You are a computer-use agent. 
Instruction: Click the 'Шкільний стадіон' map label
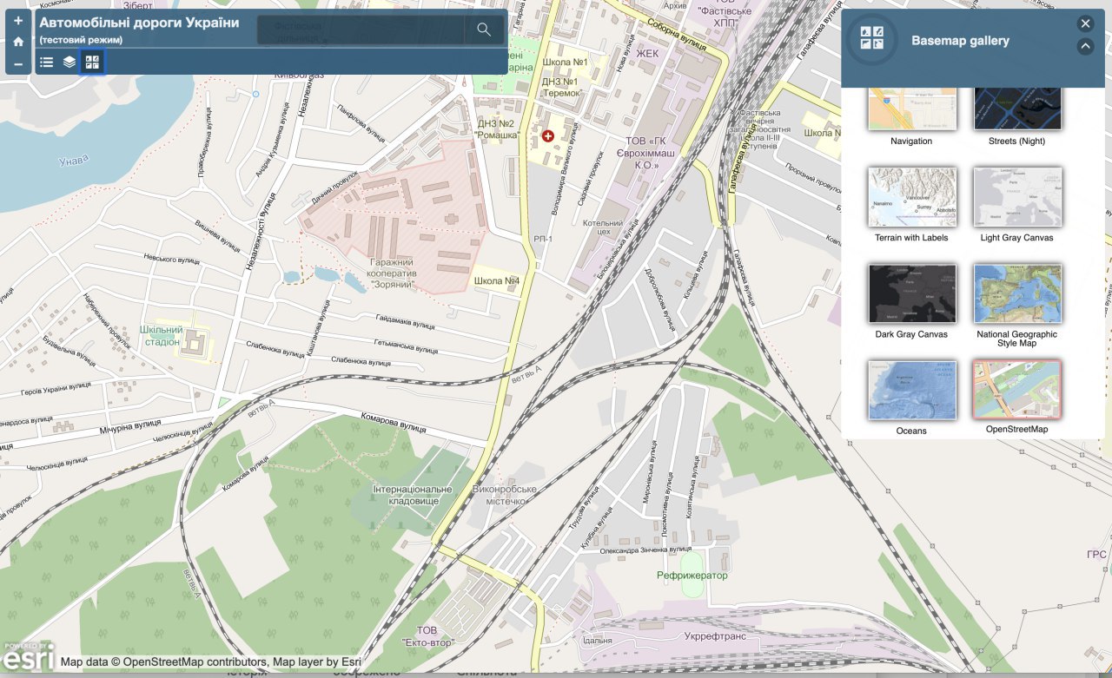[162, 335]
